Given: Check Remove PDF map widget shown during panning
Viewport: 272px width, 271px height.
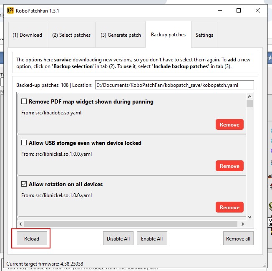Looking at the screenshot, I should click(24, 101).
